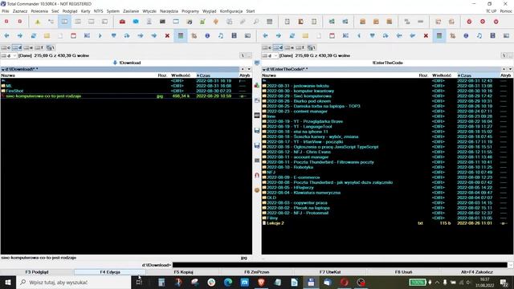
Task: Click the image icon ending left toolbar
Action: (247, 35)
